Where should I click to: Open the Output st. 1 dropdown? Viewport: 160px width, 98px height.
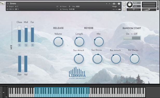pyautogui.click(x=57, y=6)
